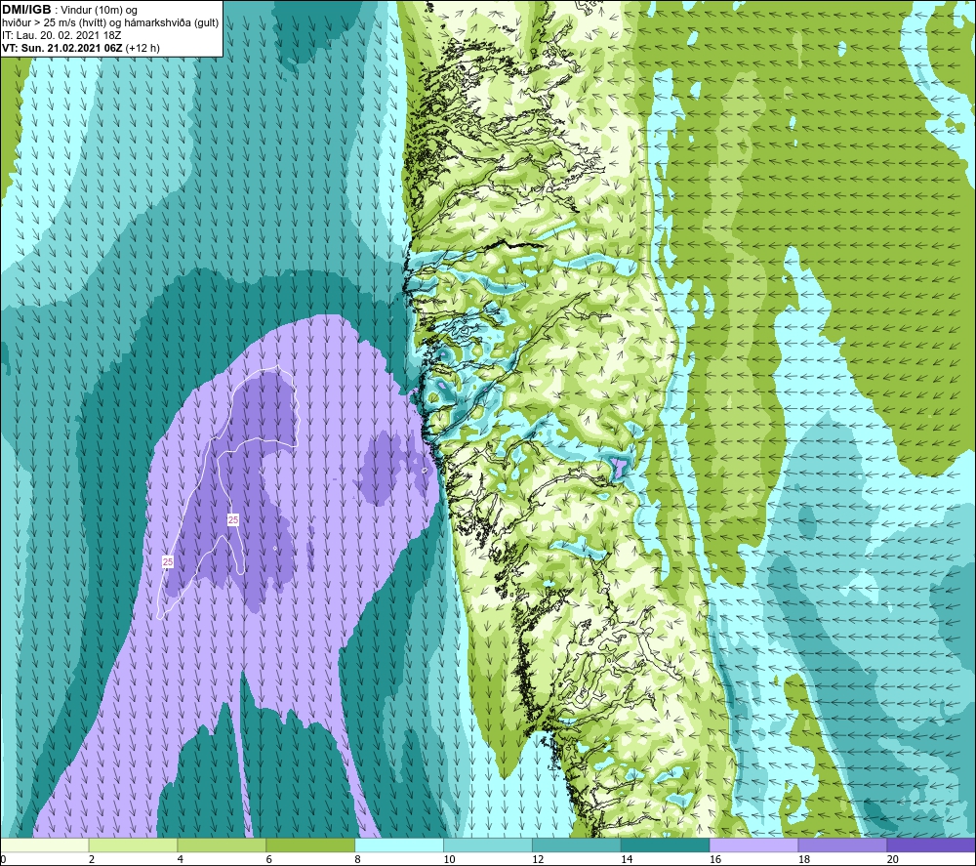Screen dimensions: 976x866
Task: Click the medium teal 12–14 m/s legend swatch
Action: click(577, 845)
